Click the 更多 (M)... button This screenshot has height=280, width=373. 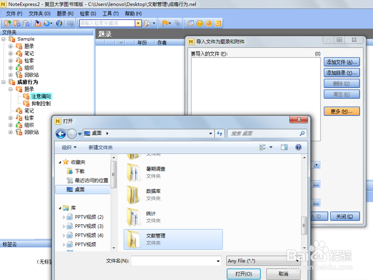(342, 111)
